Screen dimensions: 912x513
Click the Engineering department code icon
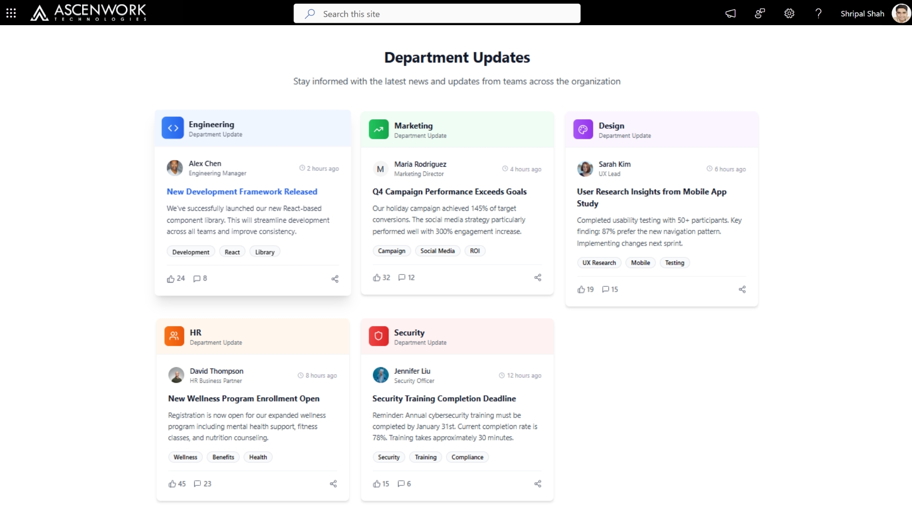coord(172,128)
